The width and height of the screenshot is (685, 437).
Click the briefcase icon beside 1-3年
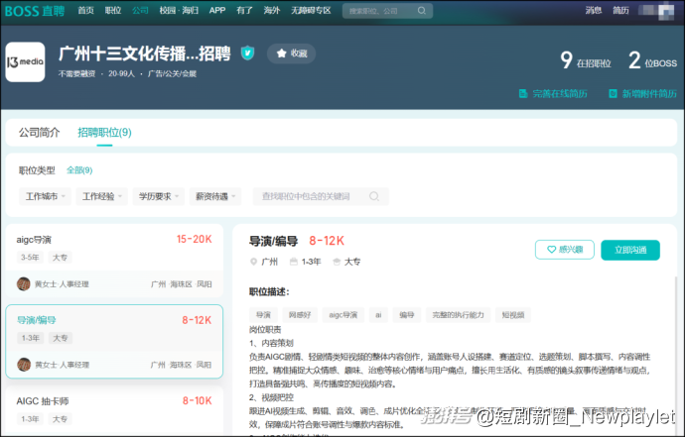[x=294, y=262]
